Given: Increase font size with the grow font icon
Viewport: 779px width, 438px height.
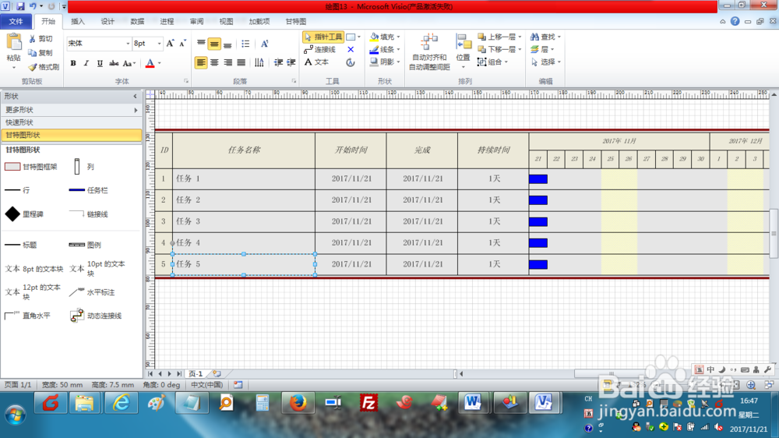Looking at the screenshot, I should coord(171,44).
